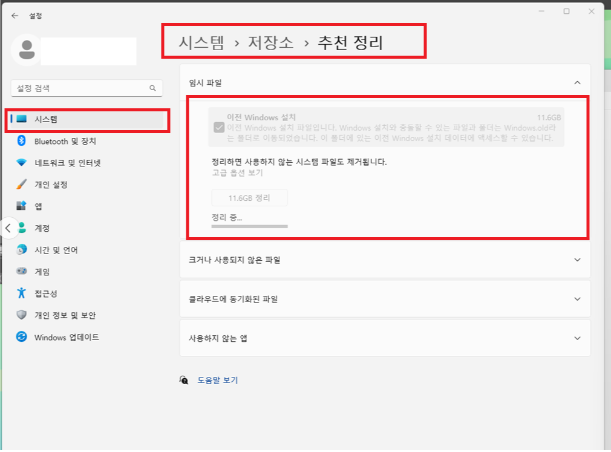Select 접근성 in sidebar
Screen dimensions: 611x452
coord(87,293)
